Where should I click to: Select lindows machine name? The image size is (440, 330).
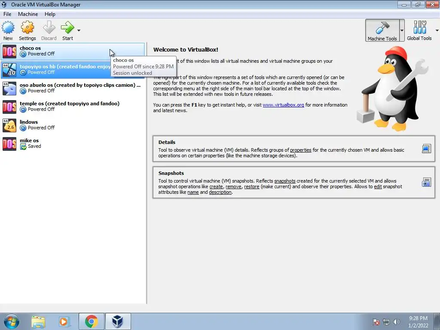tap(29, 122)
